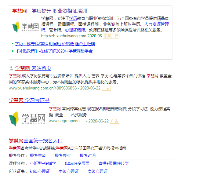
Task: Click the 广告 badge after xuehuiwang.com.cn date
Action: tap(106, 88)
